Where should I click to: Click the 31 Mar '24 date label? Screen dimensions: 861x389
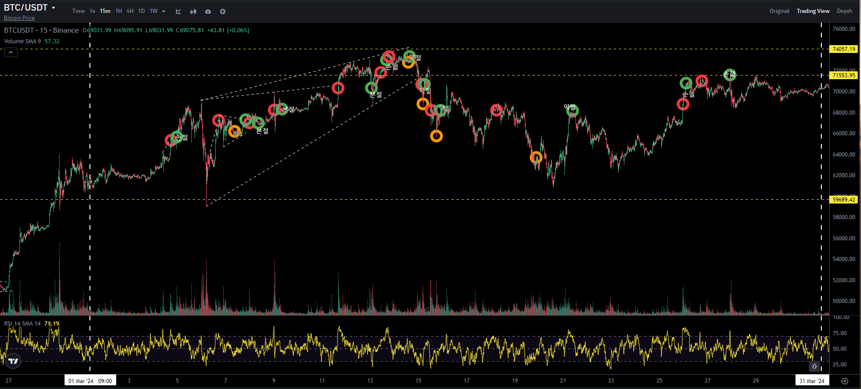[812, 381]
